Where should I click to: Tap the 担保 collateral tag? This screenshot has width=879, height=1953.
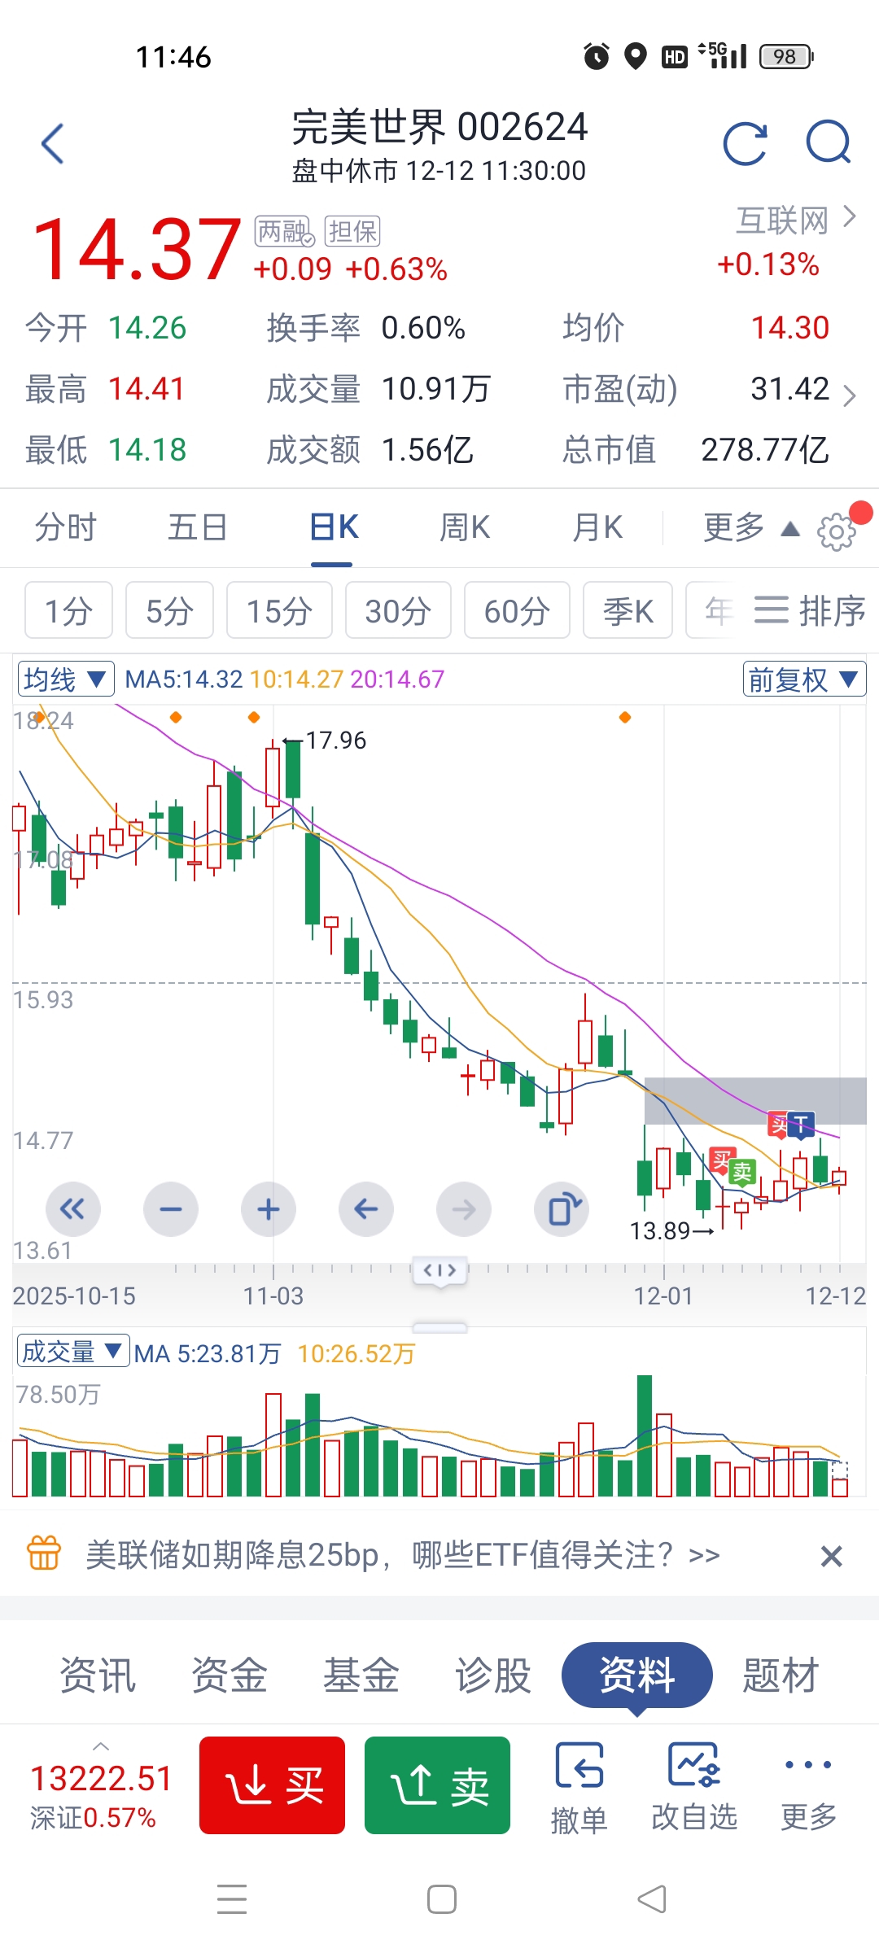[x=352, y=231]
